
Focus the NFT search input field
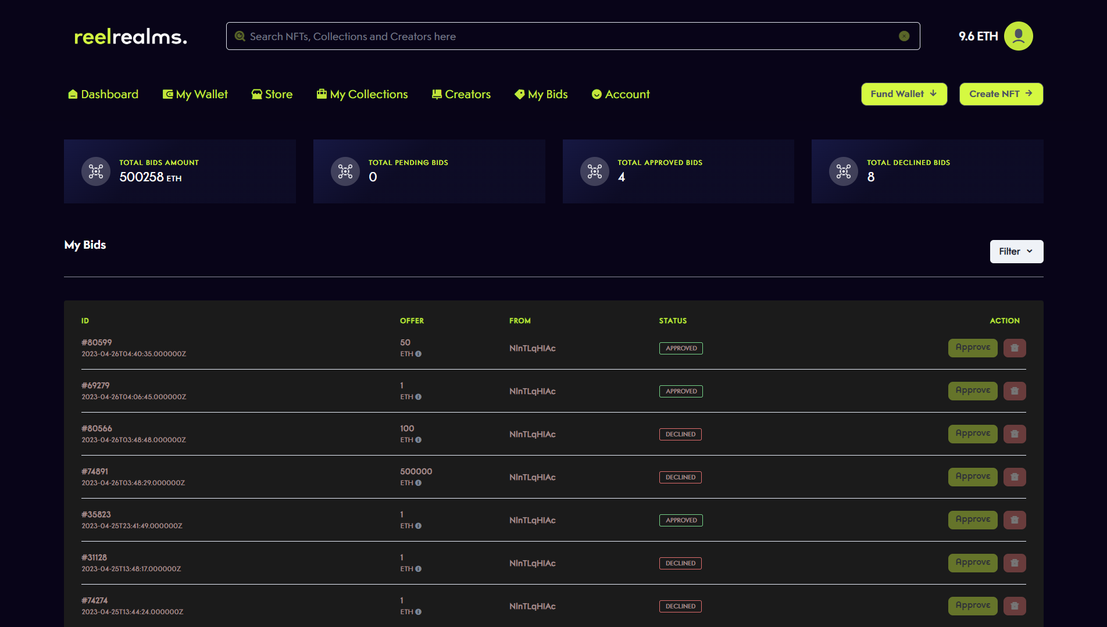tap(570, 37)
